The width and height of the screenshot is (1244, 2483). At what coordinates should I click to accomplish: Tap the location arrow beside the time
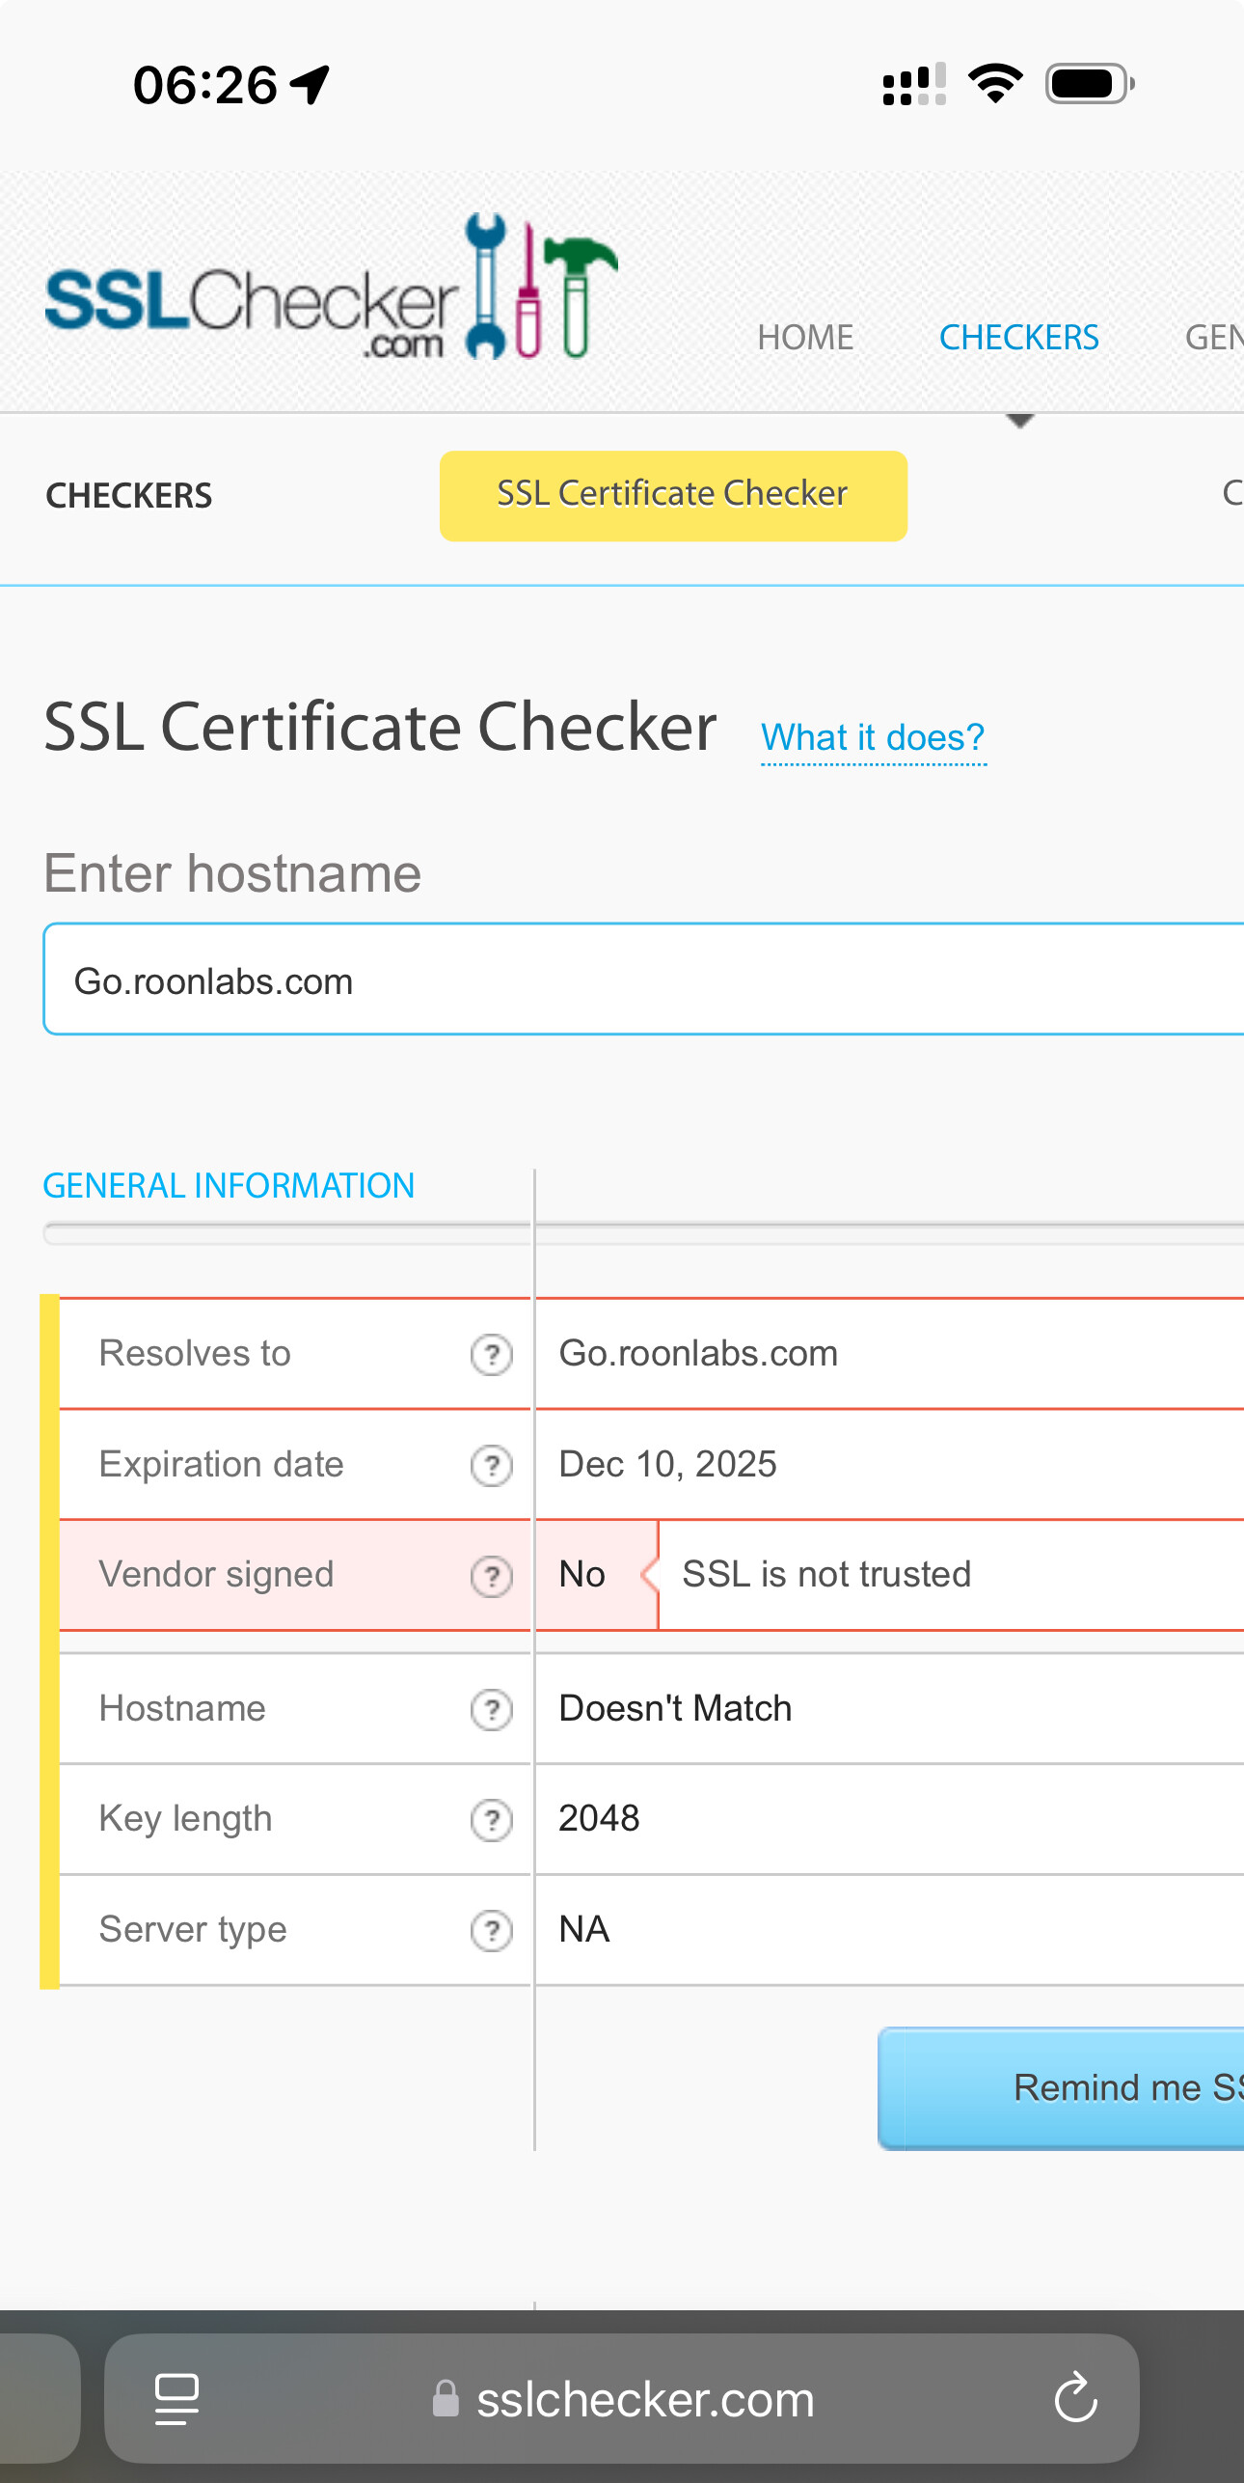click(x=311, y=85)
